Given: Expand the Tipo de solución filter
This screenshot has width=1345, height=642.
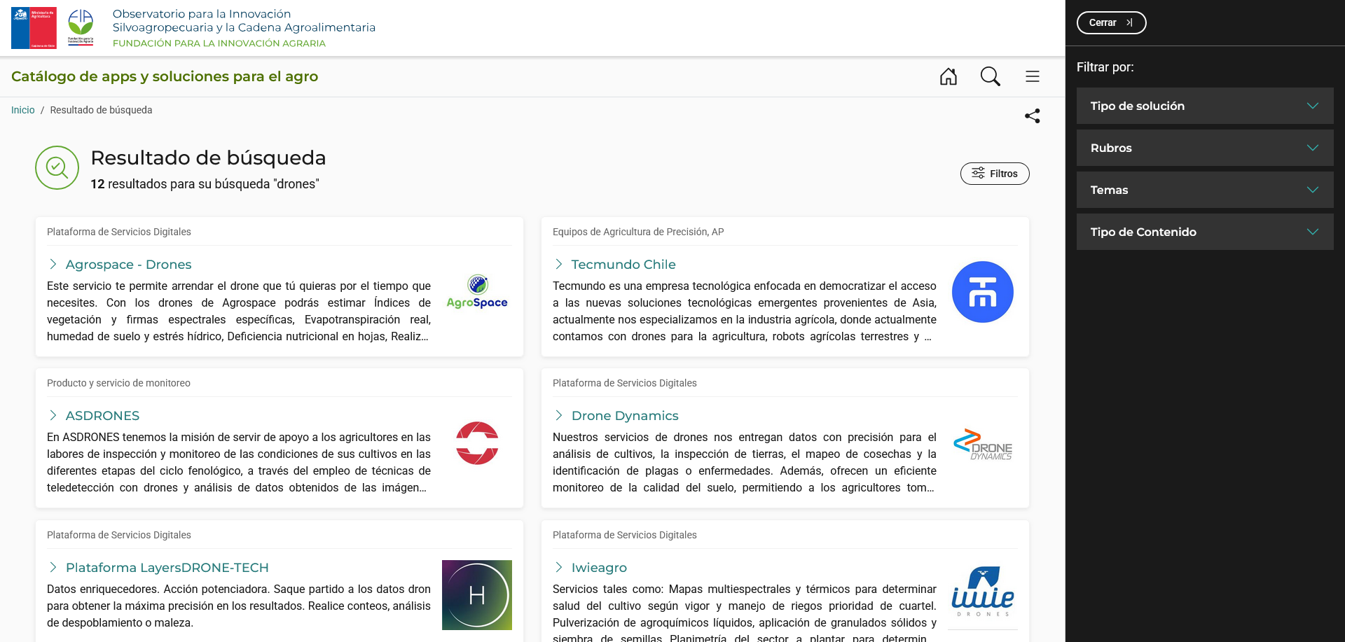Looking at the screenshot, I should tap(1205, 106).
